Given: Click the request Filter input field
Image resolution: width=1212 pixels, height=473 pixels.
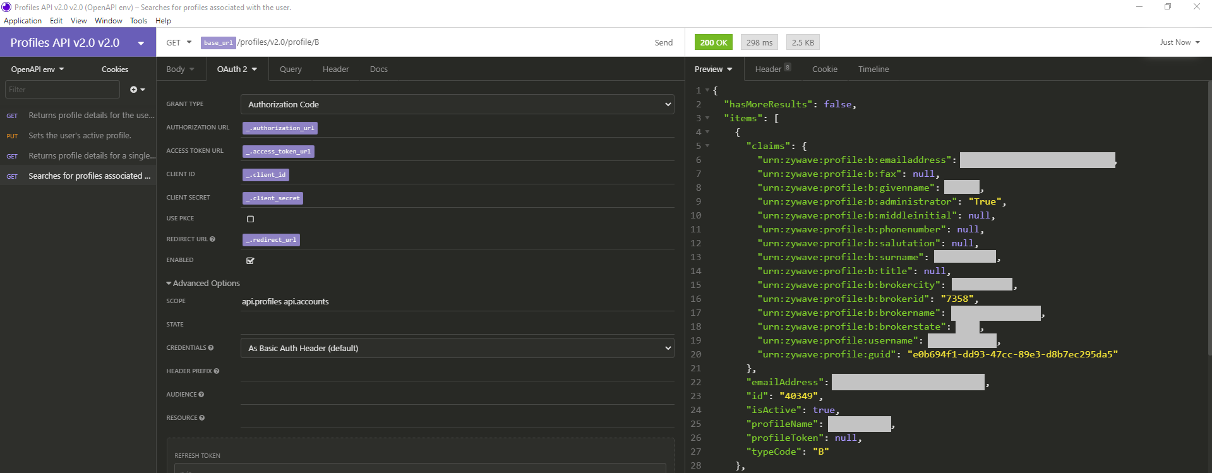Looking at the screenshot, I should (63, 90).
